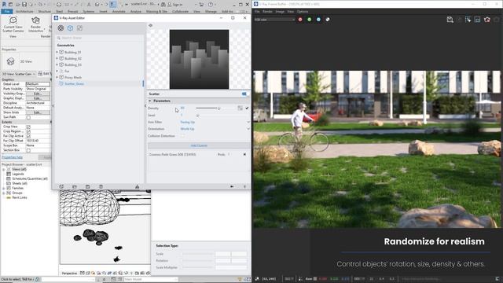Click region render icon in Frame Buffer

468,20
